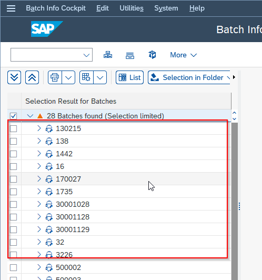The image size is (262, 280).
Task: Click the Selection in Folder button
Action: tap(189, 77)
